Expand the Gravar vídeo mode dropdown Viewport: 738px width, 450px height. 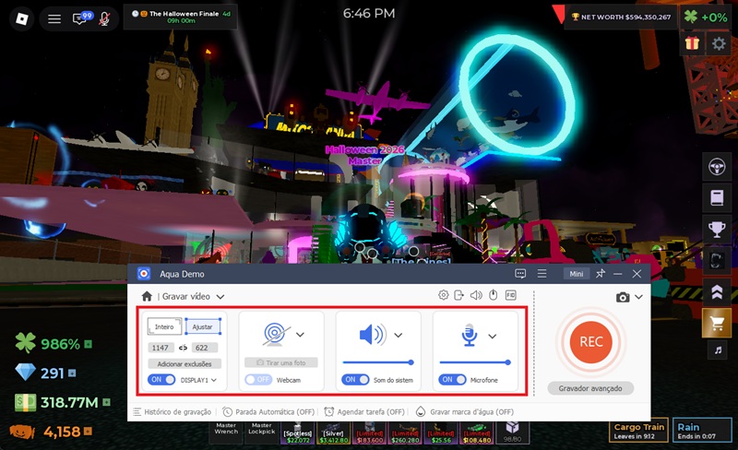click(220, 297)
